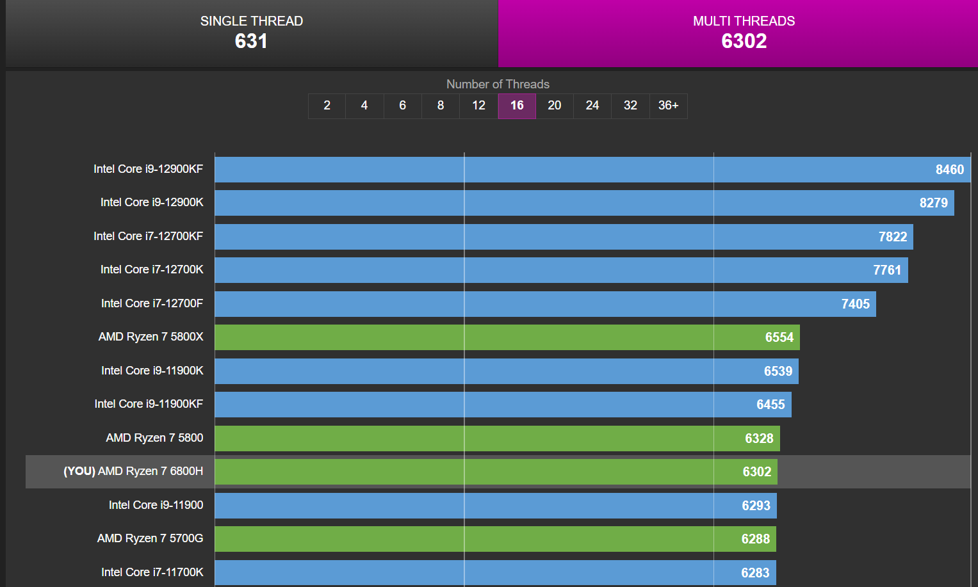Screen dimensions: 978x587
Task: Click the 6539 score bar
Action: (x=507, y=371)
